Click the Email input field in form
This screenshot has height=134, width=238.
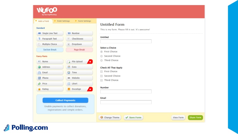[126, 102]
